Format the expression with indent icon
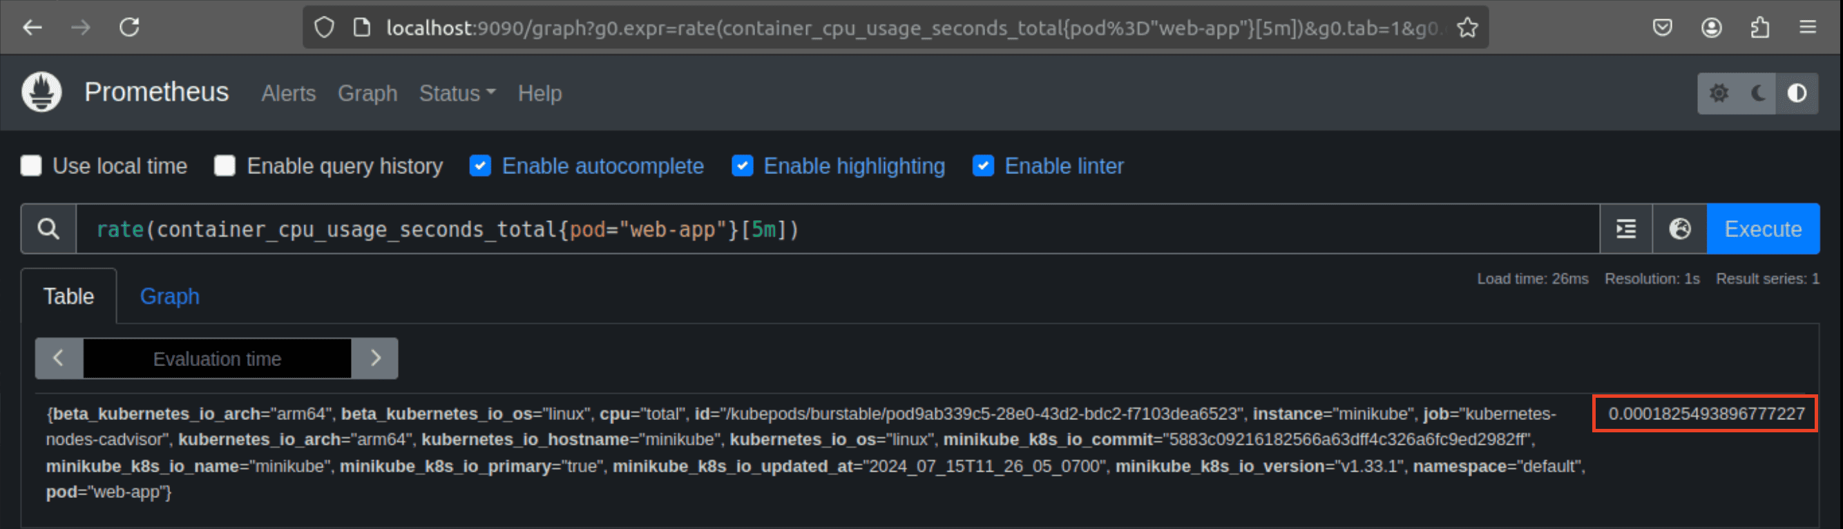1843x529 pixels. (x=1625, y=229)
